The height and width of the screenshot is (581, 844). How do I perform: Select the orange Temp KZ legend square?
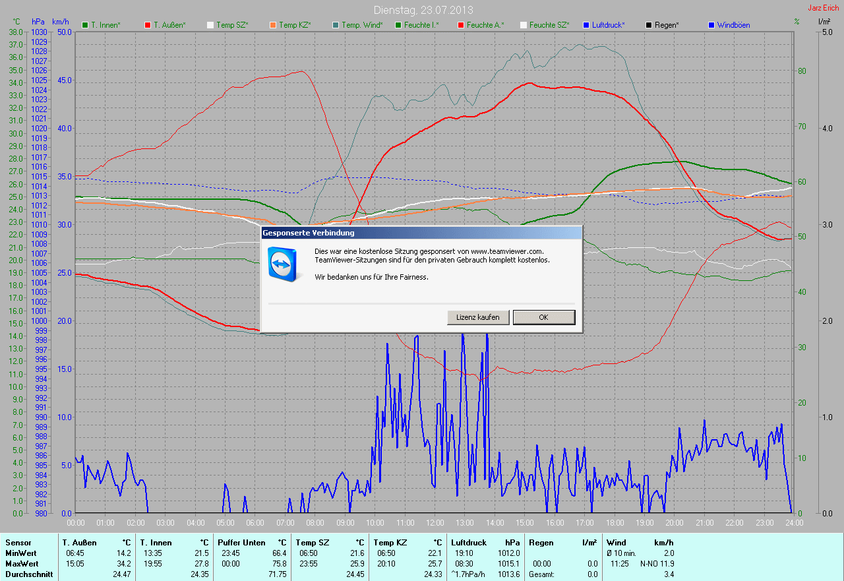(x=272, y=25)
